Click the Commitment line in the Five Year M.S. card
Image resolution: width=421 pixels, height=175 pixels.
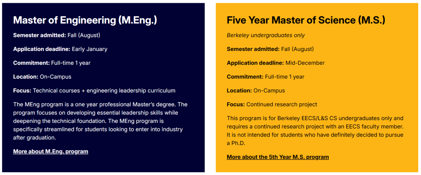point(265,77)
